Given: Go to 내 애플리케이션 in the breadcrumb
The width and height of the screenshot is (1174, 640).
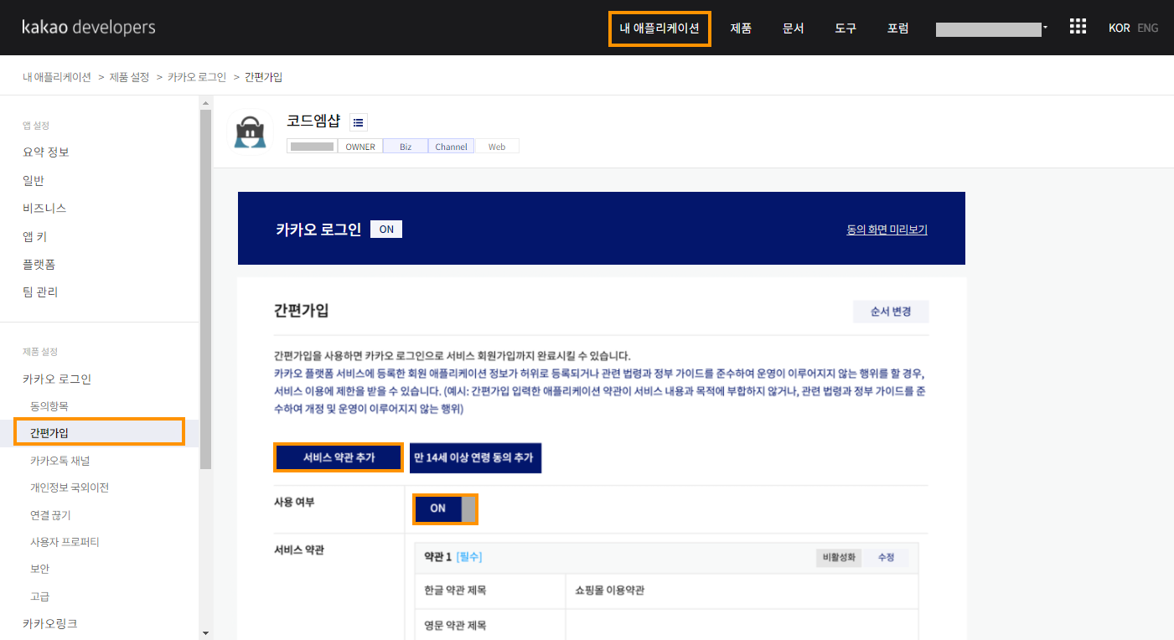Looking at the screenshot, I should click(57, 77).
